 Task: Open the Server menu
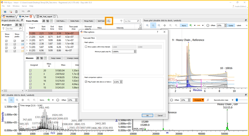coord(24,6)
